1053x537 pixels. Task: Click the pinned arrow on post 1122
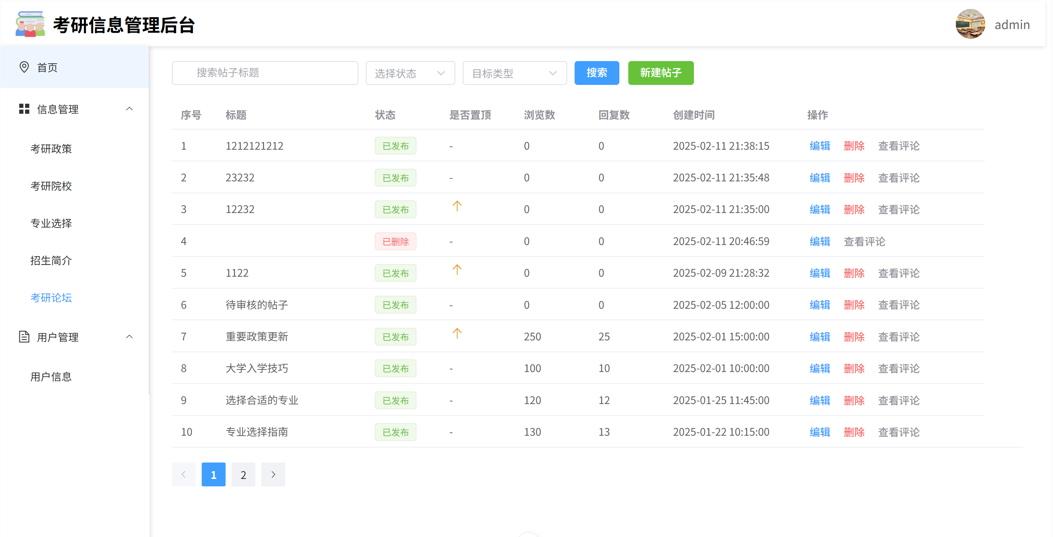click(x=457, y=270)
